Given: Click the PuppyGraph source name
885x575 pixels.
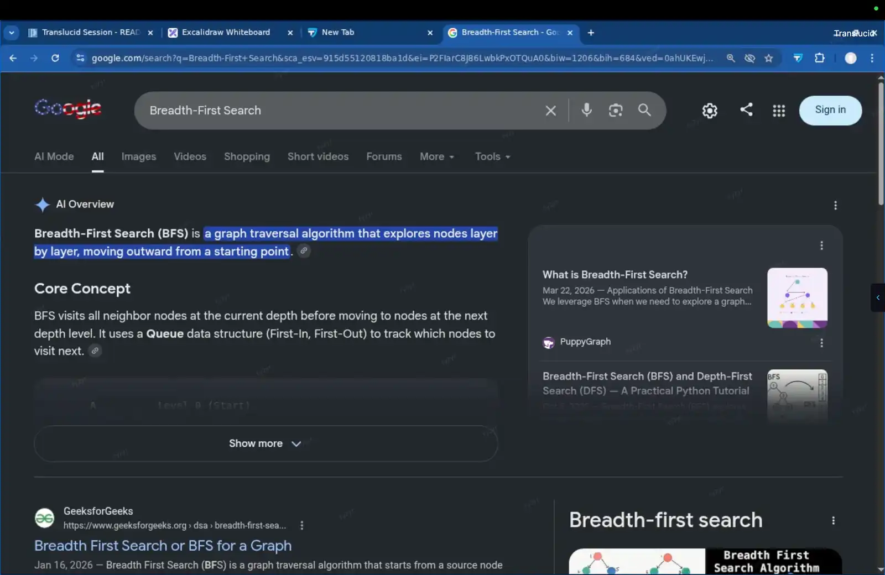Looking at the screenshot, I should click(585, 342).
